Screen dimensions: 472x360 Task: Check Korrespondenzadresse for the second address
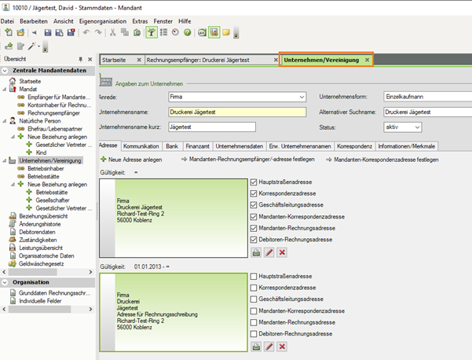point(254,288)
